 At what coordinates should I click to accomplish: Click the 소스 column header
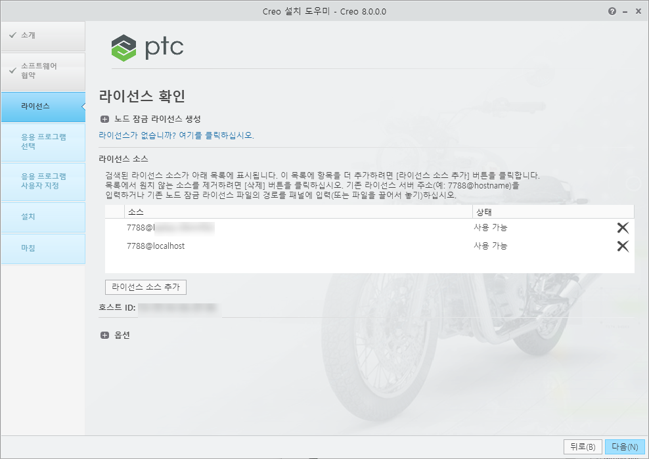pos(298,212)
